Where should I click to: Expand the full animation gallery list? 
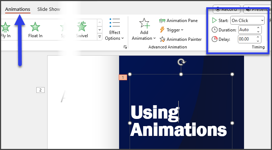(x=100, y=37)
